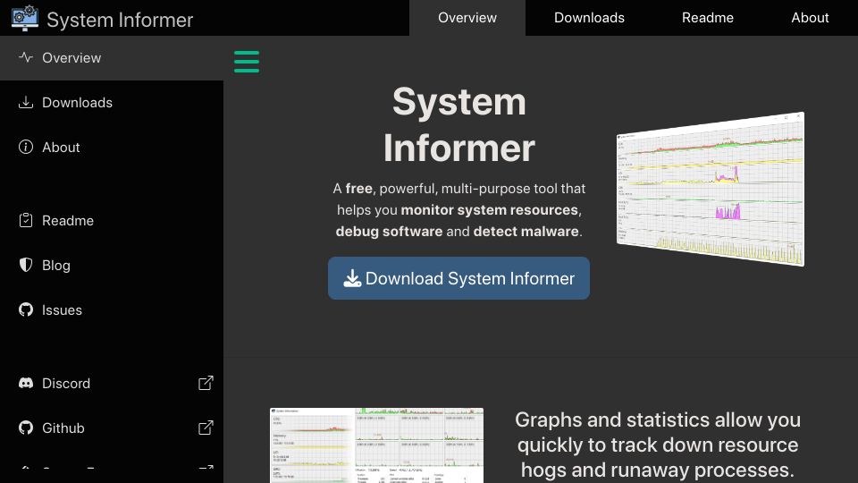Open the About top tab
The image size is (858, 483).
[810, 18]
